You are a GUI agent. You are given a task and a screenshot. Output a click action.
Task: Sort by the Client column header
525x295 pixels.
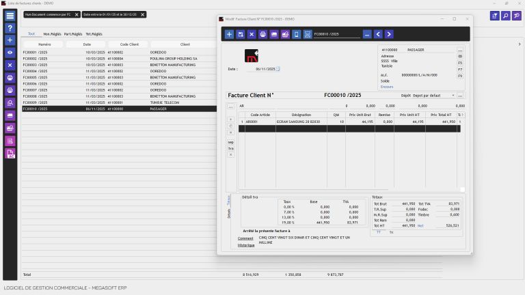point(185,44)
